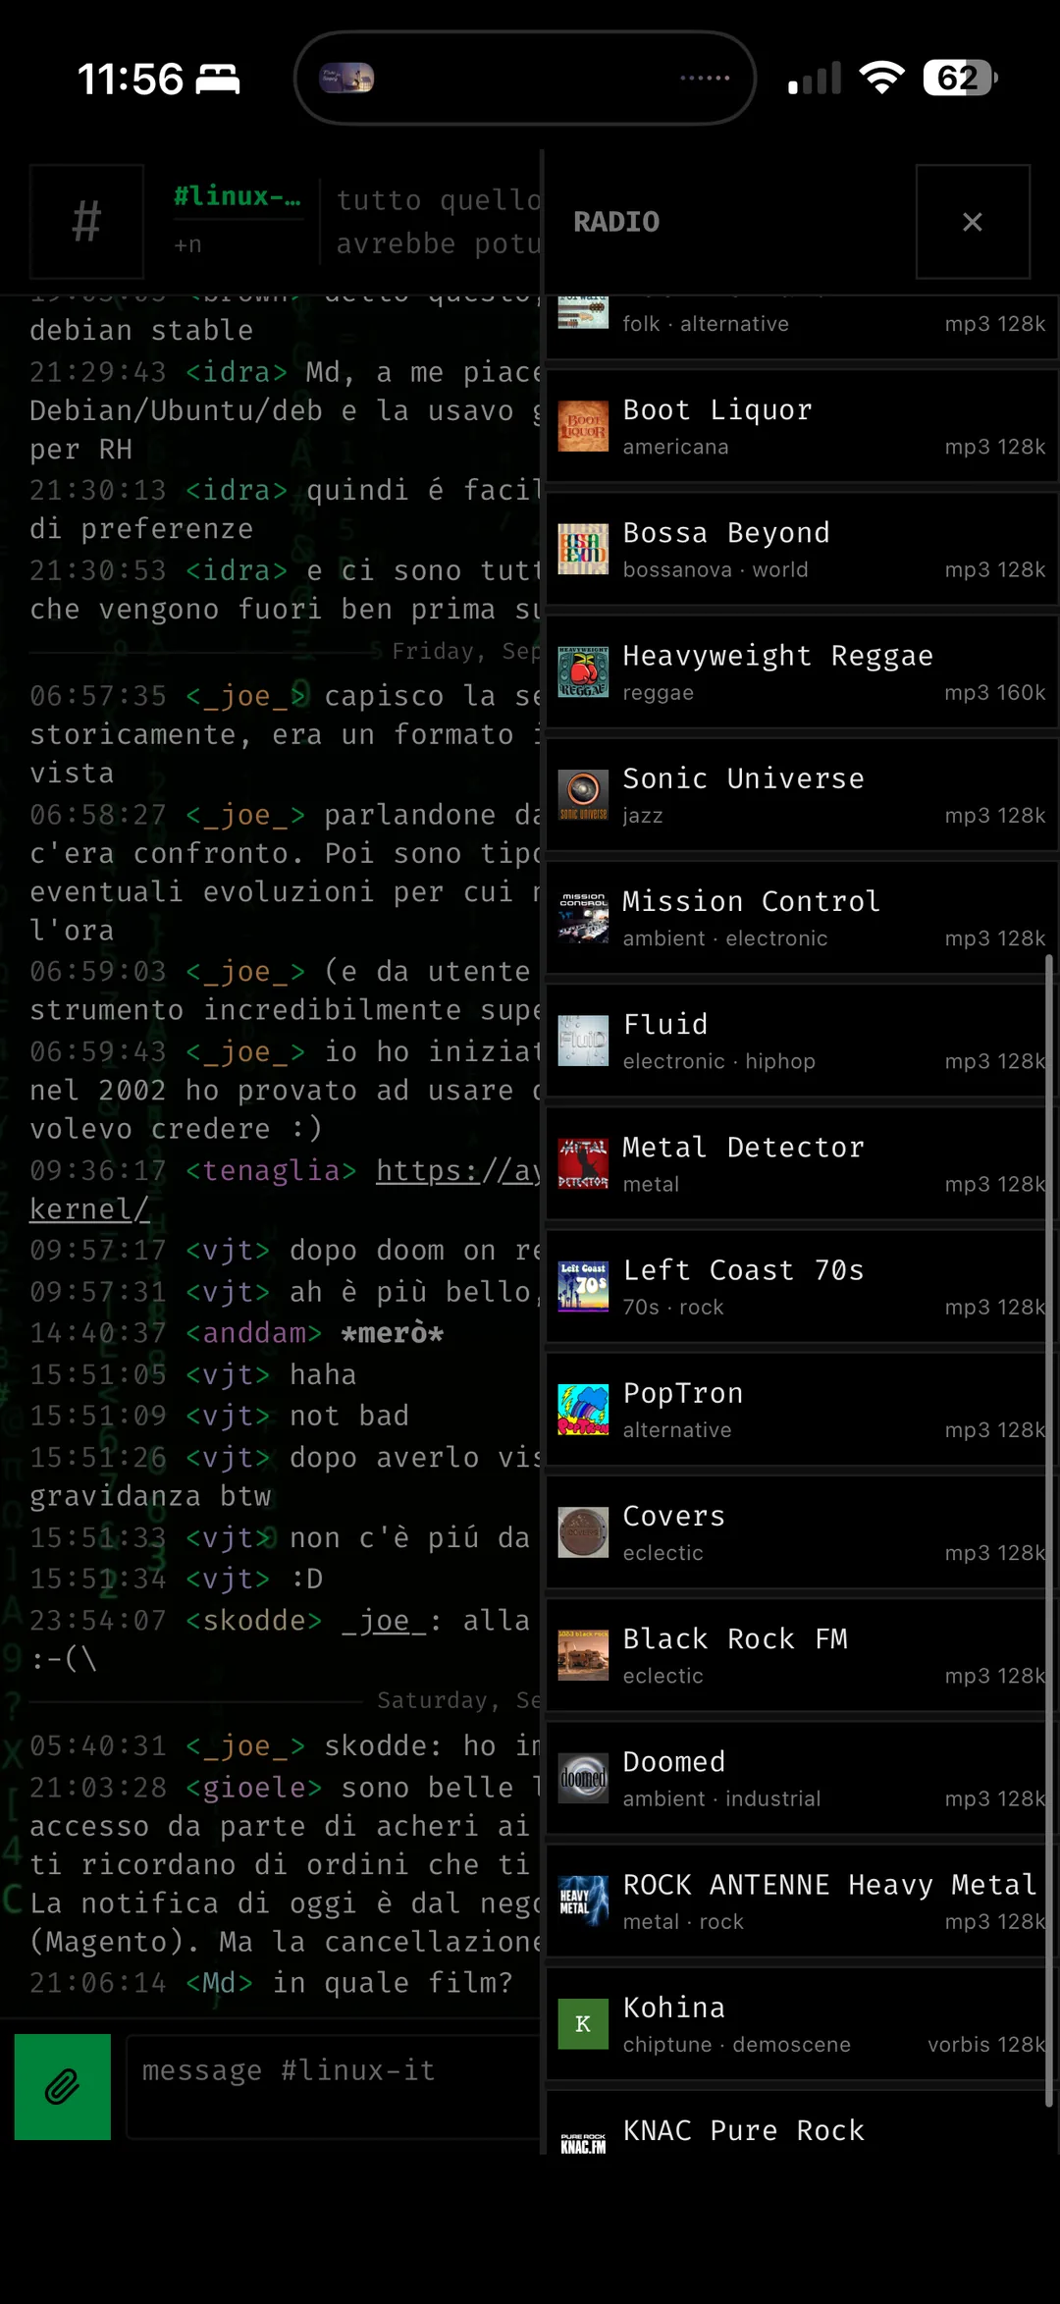This screenshot has width=1060, height=2304.
Task: Open the channel list hash icon
Action: click(x=86, y=222)
